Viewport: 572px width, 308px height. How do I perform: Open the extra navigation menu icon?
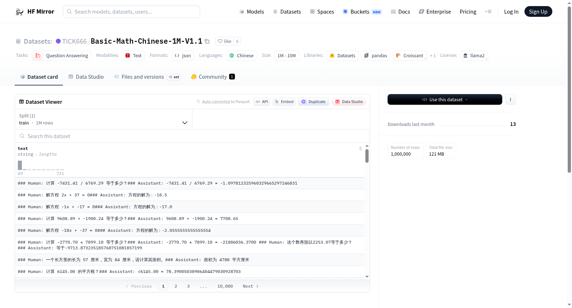tap(488, 12)
